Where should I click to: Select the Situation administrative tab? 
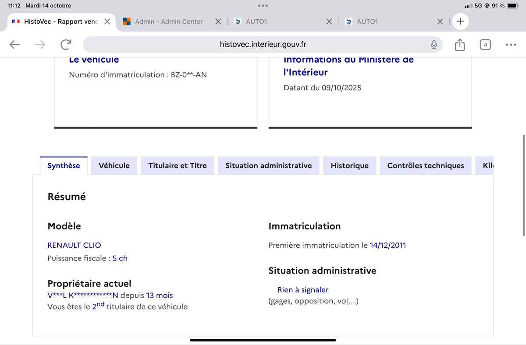pyautogui.click(x=268, y=165)
